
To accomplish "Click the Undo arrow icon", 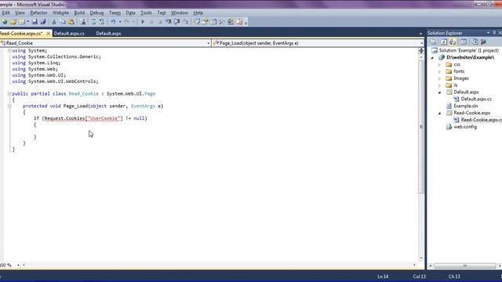I will (x=113, y=22).
